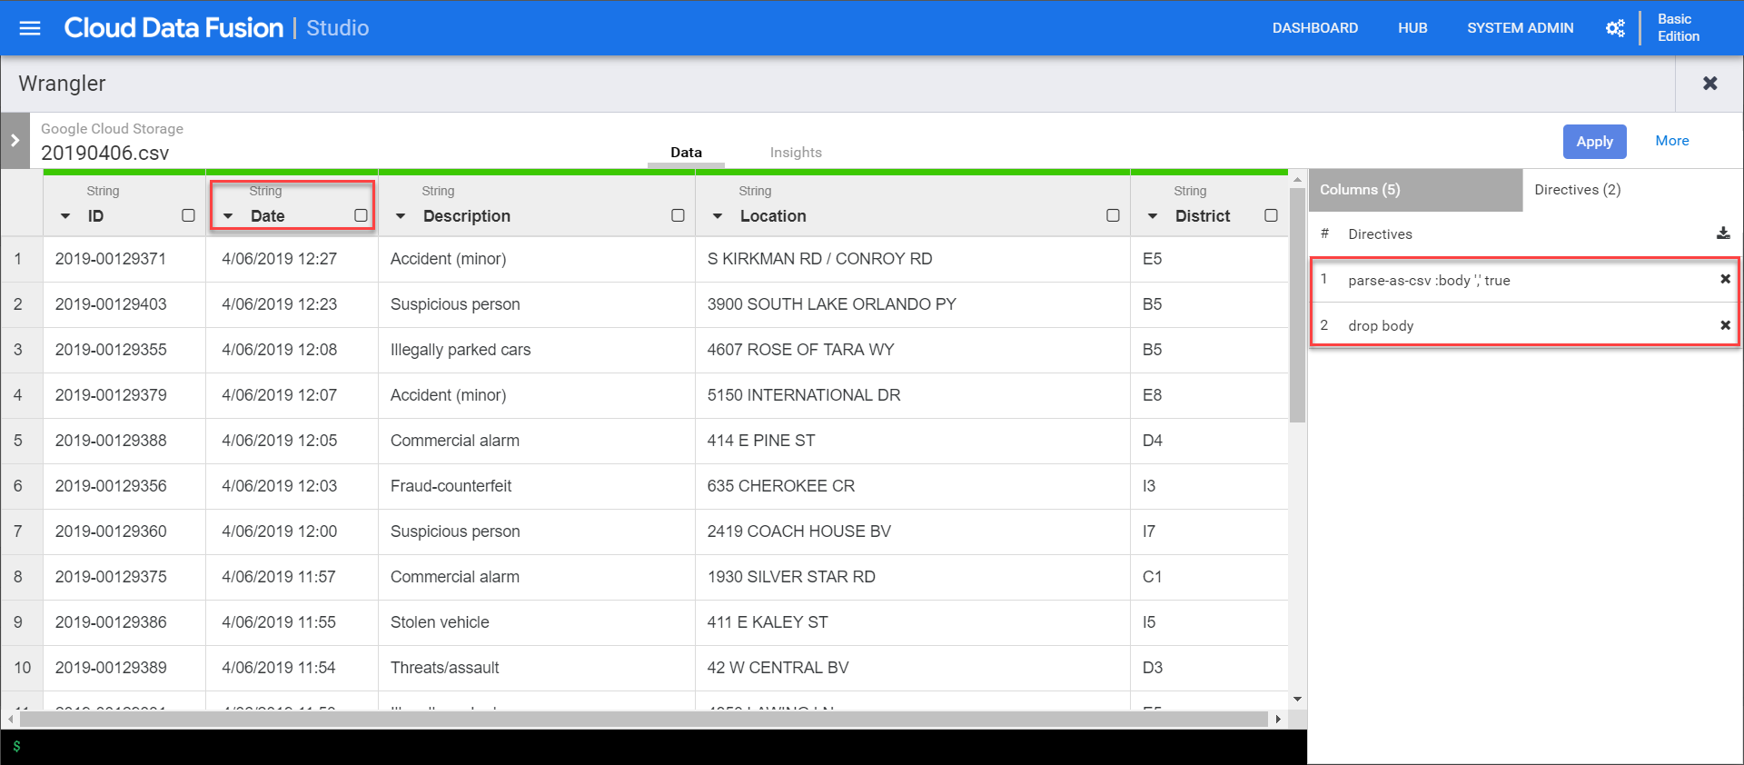
Task: Open the settings gear icon
Action: click(1615, 28)
